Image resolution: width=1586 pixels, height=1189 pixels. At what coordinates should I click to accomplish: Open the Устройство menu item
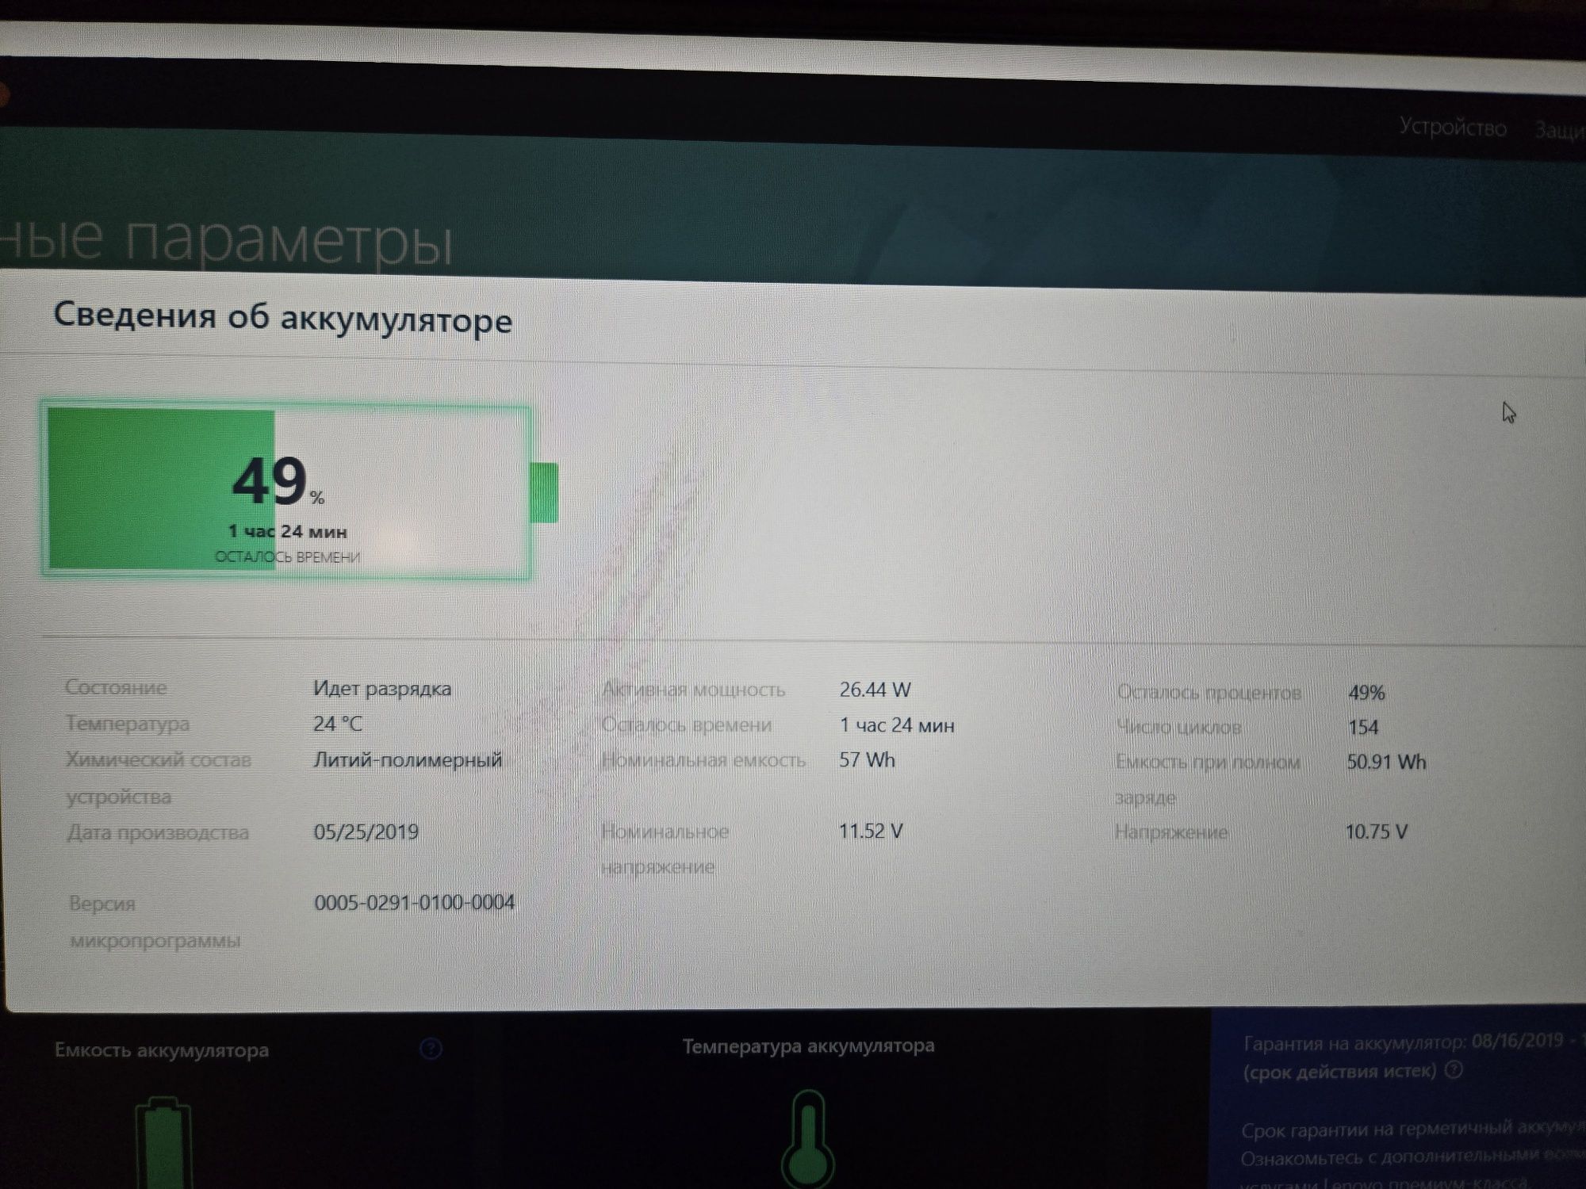[x=1453, y=127]
